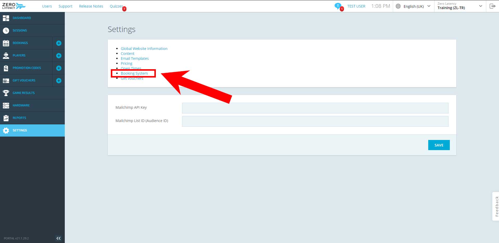499x243 pixels.
Task: Open the Booking System link
Action: (x=134, y=73)
